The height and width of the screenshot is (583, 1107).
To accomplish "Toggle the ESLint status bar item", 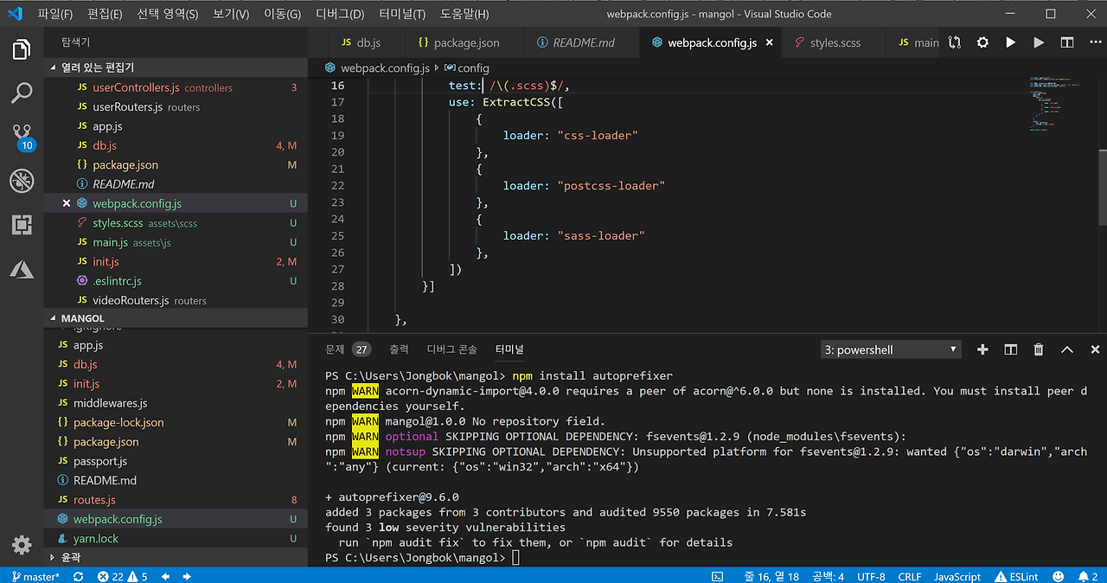I will (x=1014, y=576).
